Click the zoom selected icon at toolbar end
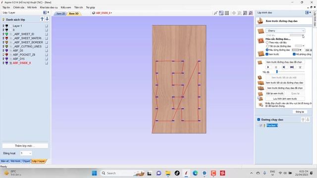Screen dimensions: 317x178 tap(251, 13)
